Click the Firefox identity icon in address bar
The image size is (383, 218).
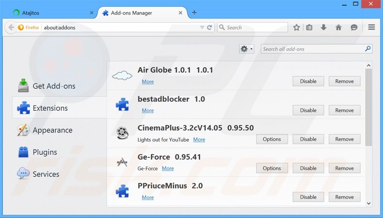tap(21, 27)
